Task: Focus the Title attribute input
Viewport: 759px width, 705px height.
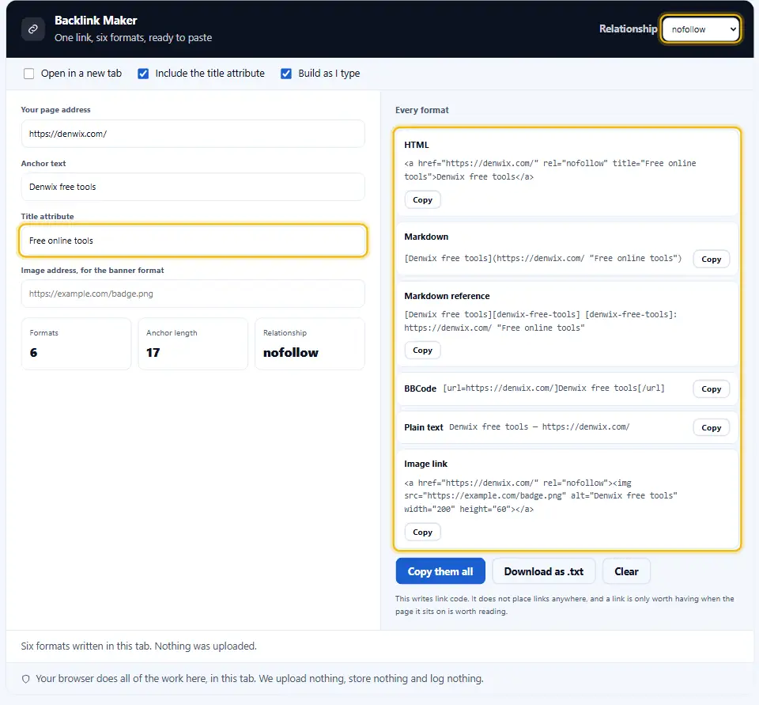Action: coord(193,241)
